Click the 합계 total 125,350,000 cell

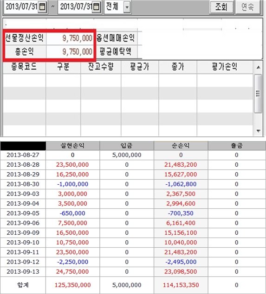tap(72, 285)
